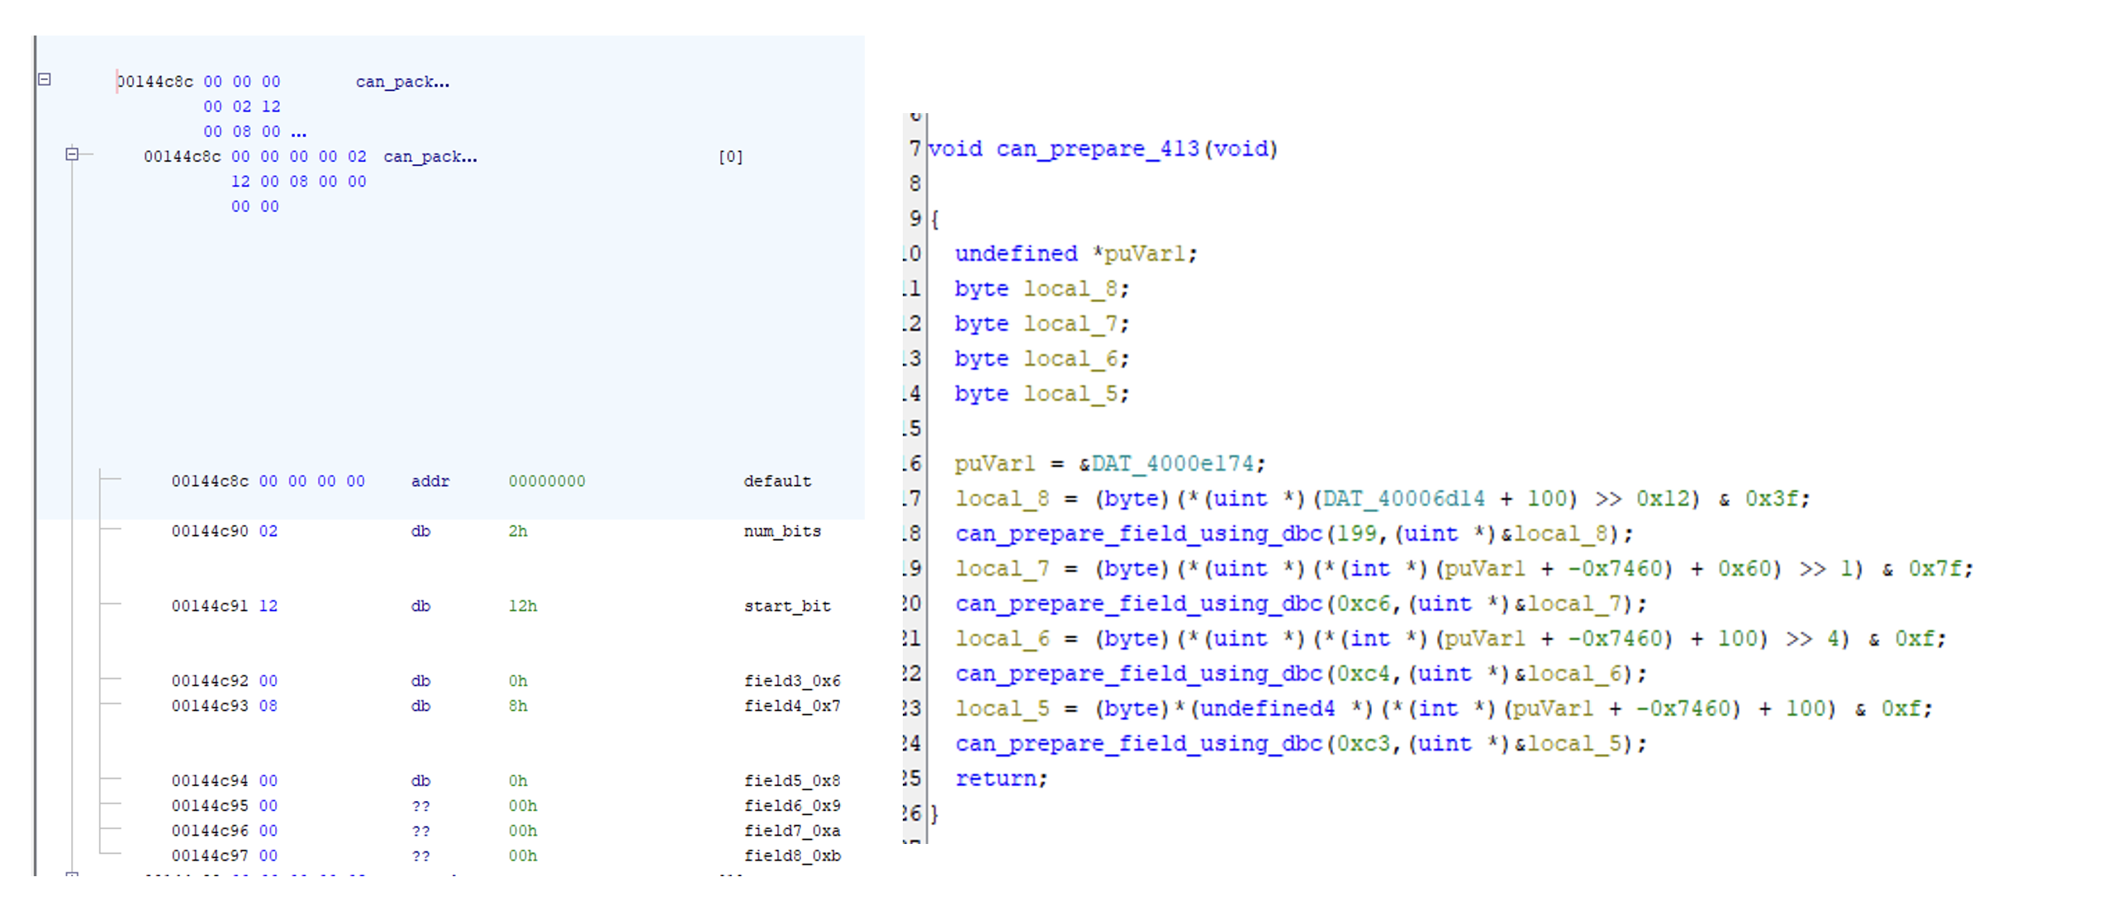
Task: Click the 00000000 addr value
Action: (x=546, y=481)
